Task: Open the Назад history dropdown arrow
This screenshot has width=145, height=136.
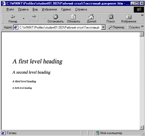Action: tap(23, 18)
